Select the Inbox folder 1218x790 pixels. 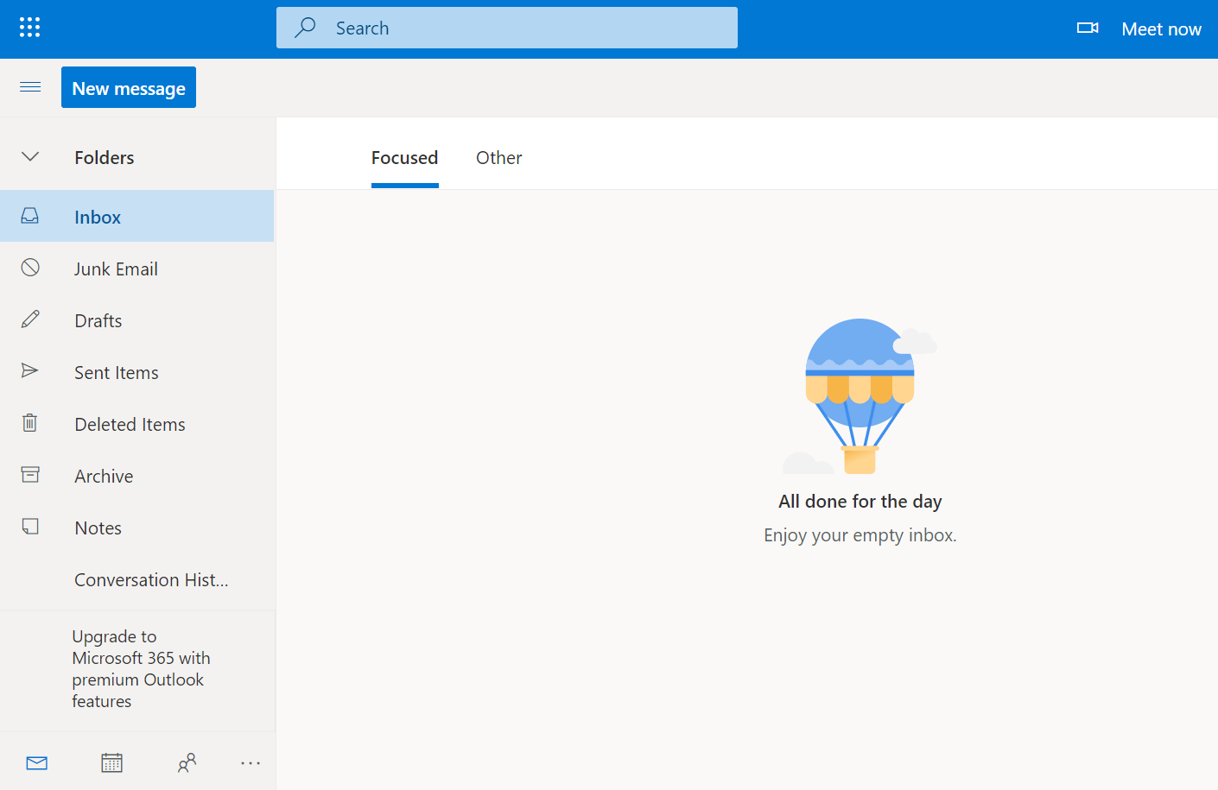[97, 216]
